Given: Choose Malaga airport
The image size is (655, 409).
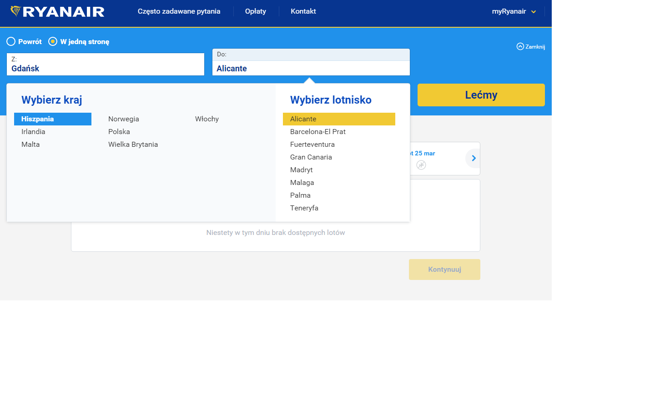Looking at the screenshot, I should pos(302,183).
